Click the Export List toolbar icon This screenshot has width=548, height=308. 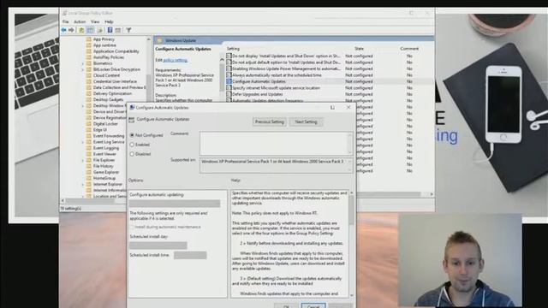(100, 31)
